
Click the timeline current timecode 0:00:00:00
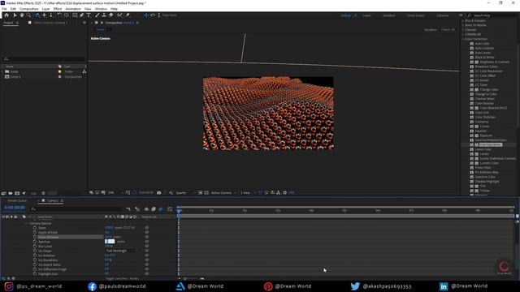point(15,208)
